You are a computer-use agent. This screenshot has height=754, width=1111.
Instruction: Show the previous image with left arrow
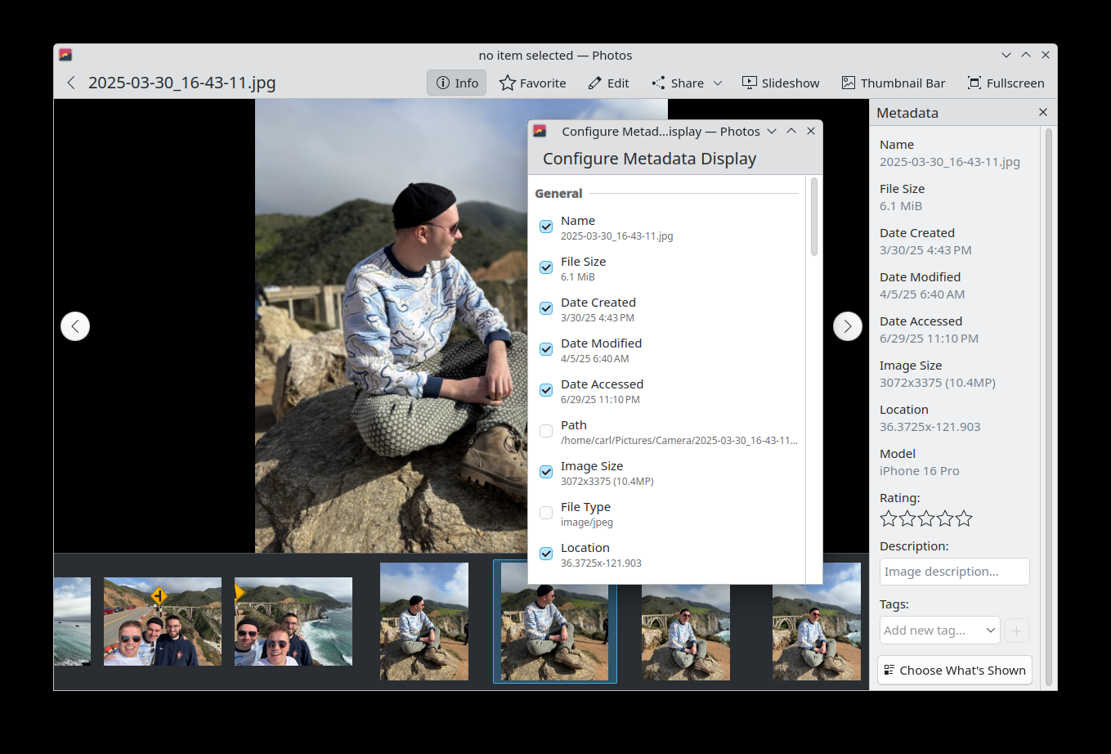(x=75, y=326)
